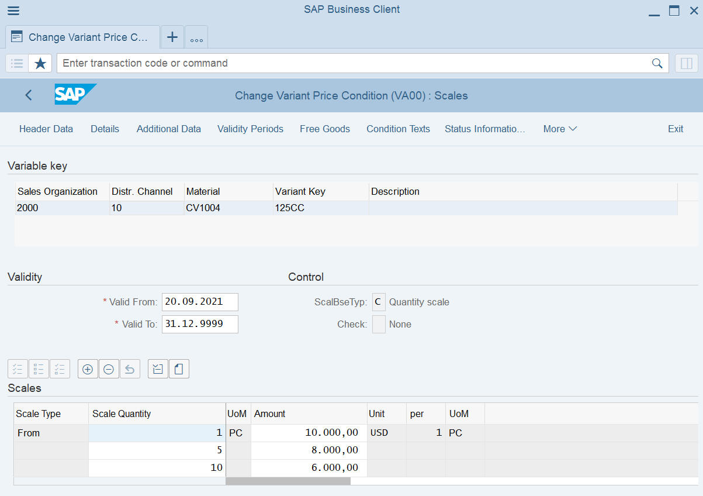703x496 pixels.
Task: Select the Sales Organization cell 2000
Action: coord(63,208)
